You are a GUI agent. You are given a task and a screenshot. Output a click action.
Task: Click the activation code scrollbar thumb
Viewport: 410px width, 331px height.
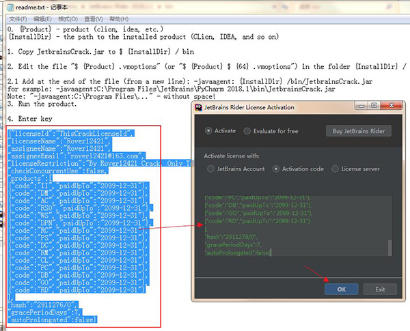(390, 246)
